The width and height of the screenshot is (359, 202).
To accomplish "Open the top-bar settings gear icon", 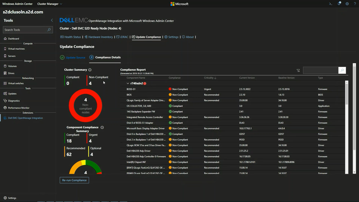I will [x=347, y=4].
